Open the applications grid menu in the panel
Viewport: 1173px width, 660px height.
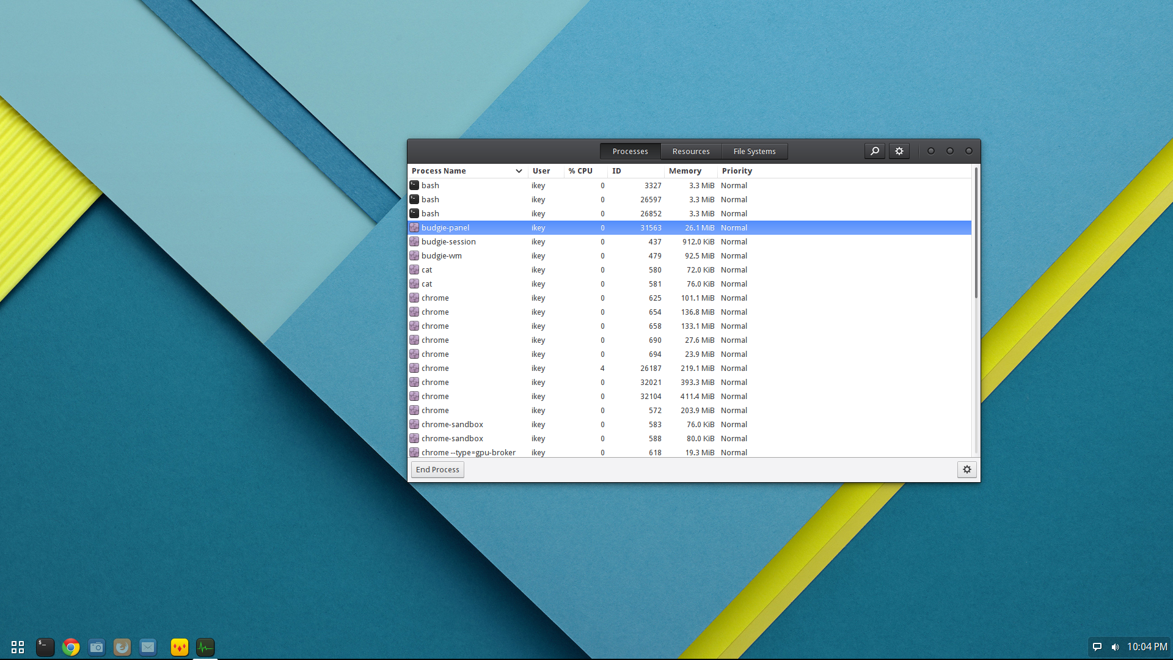click(x=18, y=647)
